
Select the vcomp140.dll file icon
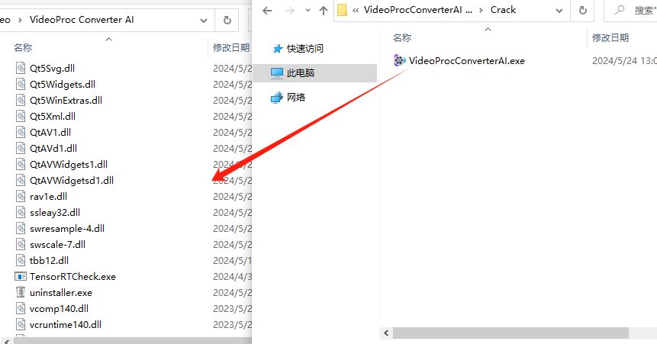21,308
